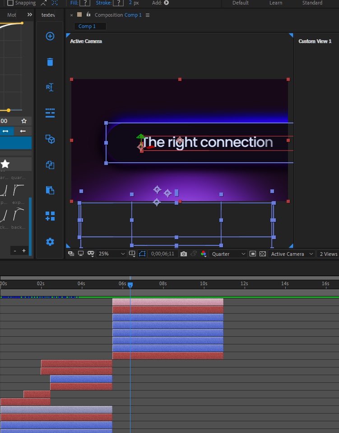Open the Quarter resolution dropdown
Image resolution: width=339 pixels, height=433 pixels.
[228, 254]
